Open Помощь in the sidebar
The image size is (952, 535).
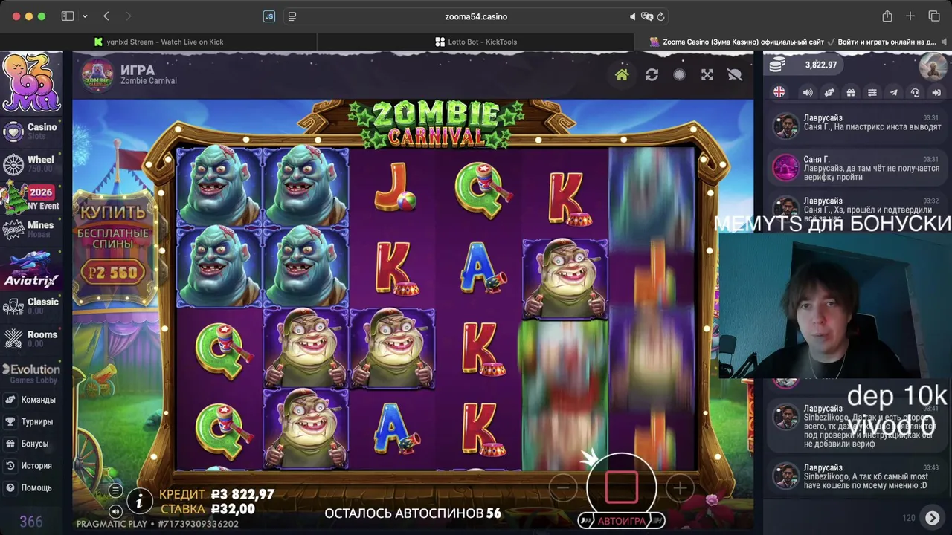coord(31,487)
